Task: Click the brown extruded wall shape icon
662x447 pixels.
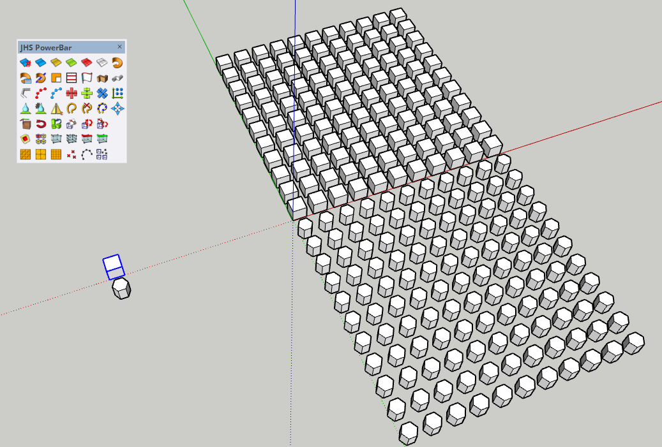Action: 102,78
